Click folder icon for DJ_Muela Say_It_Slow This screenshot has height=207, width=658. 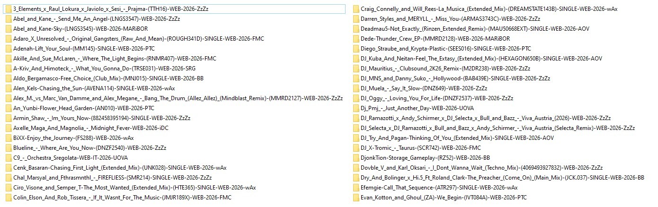click(x=356, y=88)
